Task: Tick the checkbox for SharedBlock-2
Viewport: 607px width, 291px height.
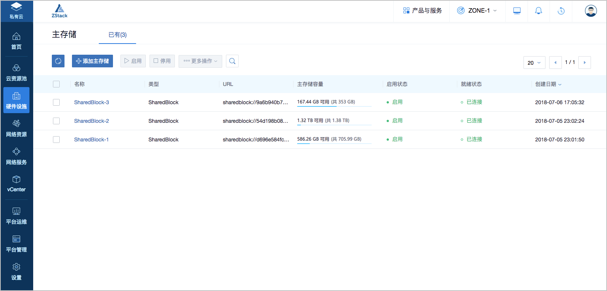Action: coord(56,121)
